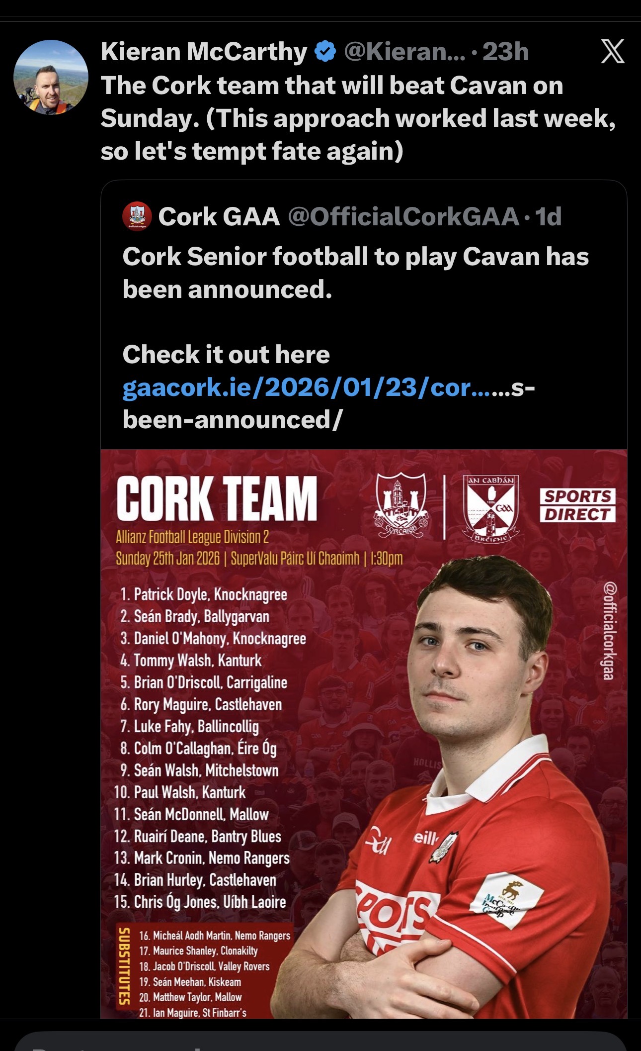Click the Sports Direct logo

[577, 505]
